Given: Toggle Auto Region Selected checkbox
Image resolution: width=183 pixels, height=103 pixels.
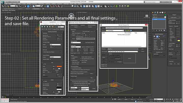Looking at the screenshot, I should 84,42.
